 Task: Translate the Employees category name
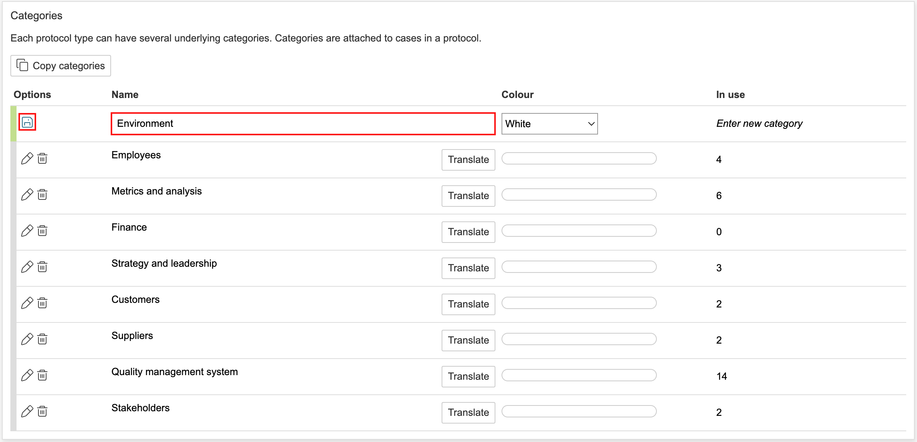468,160
